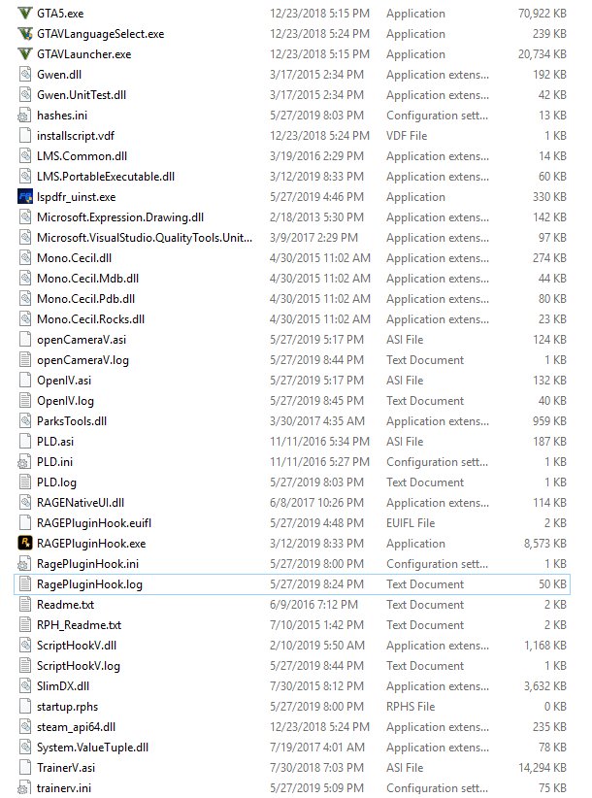Select the file name Gwen.UnitTest.dll
This screenshot has height=798, width=592.
[82, 95]
